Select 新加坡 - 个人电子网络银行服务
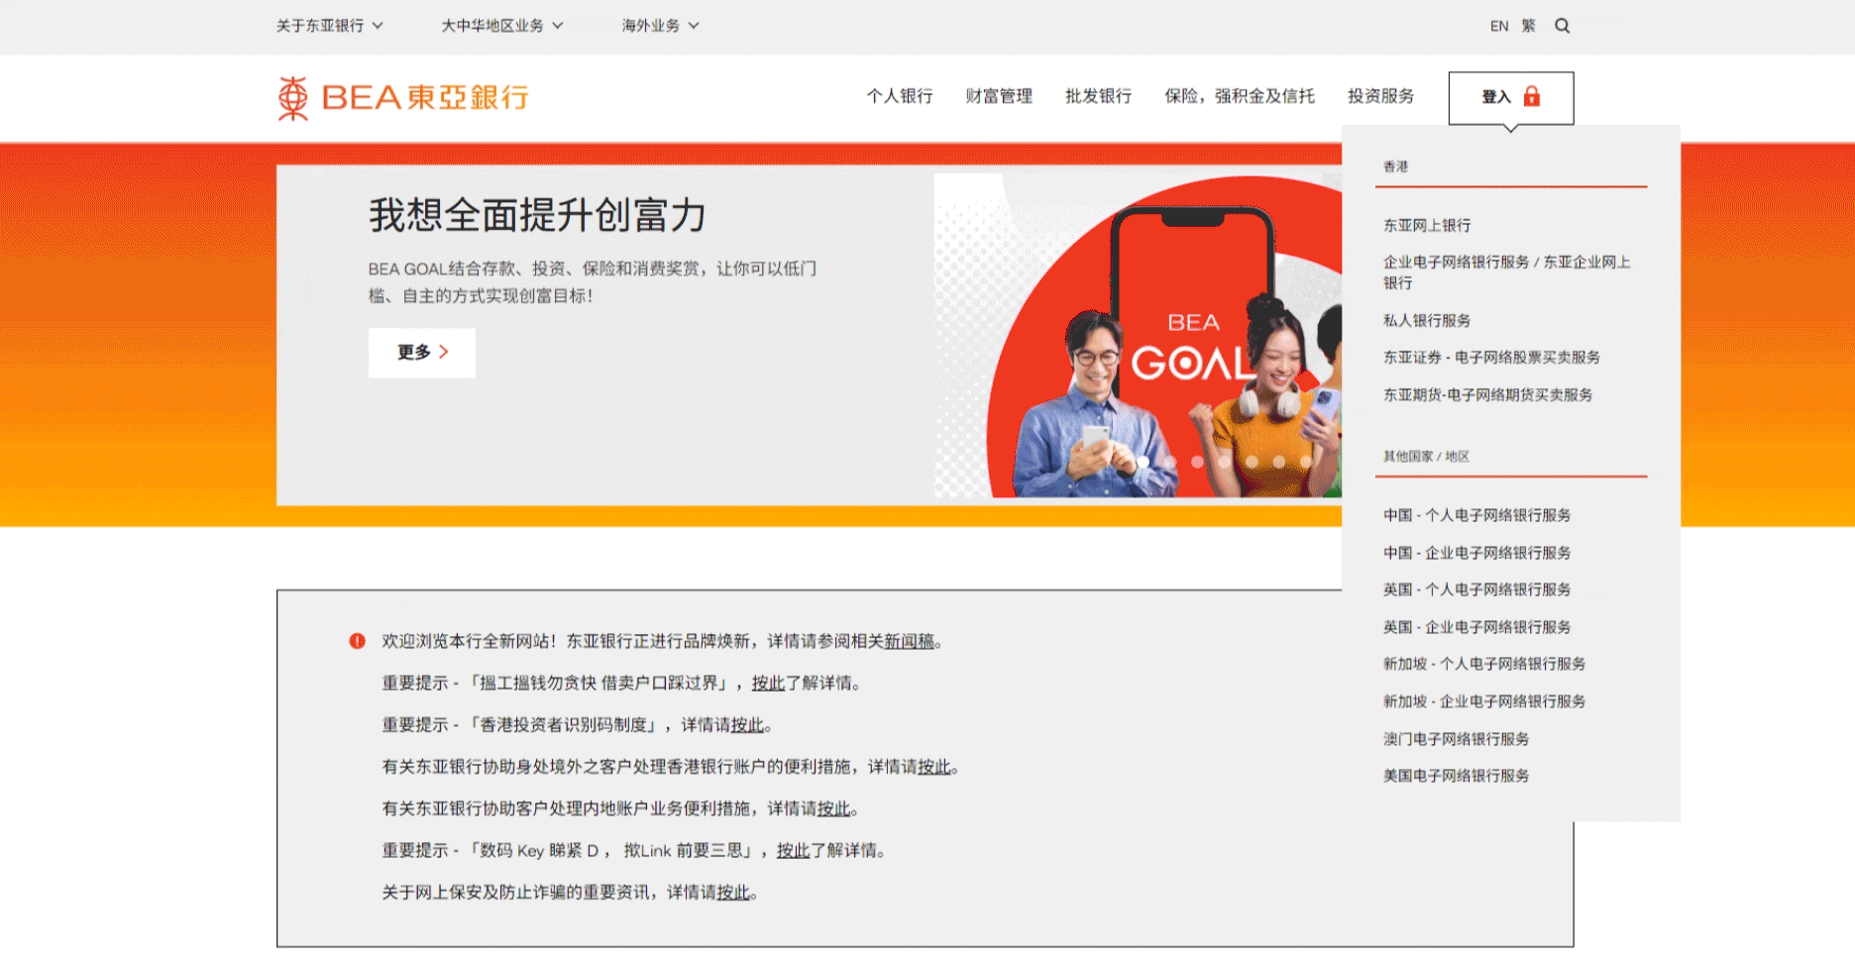 click(x=1484, y=664)
